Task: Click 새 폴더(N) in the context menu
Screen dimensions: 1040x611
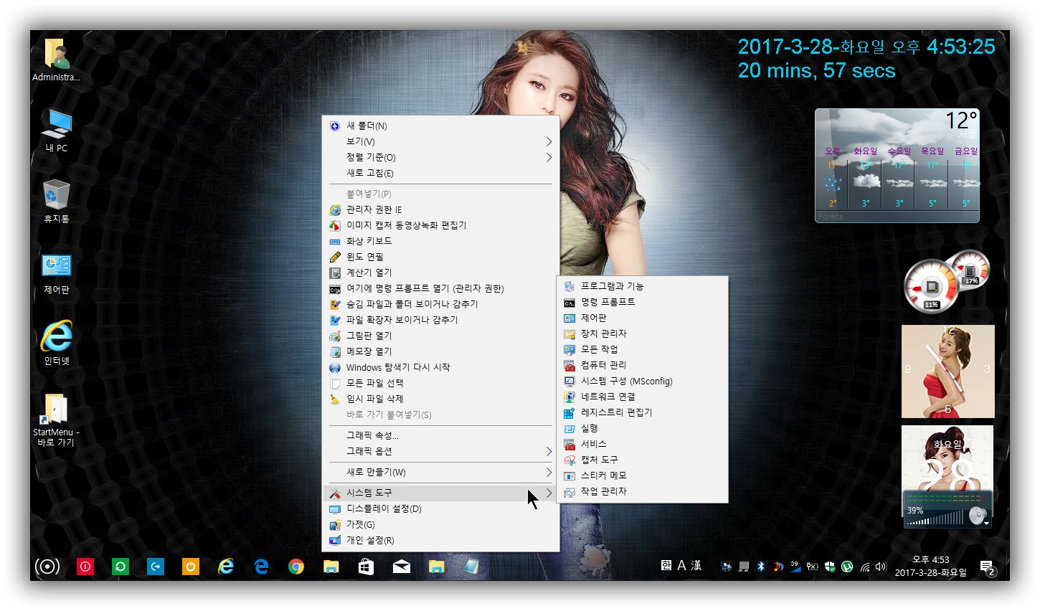Action: pyautogui.click(x=440, y=125)
